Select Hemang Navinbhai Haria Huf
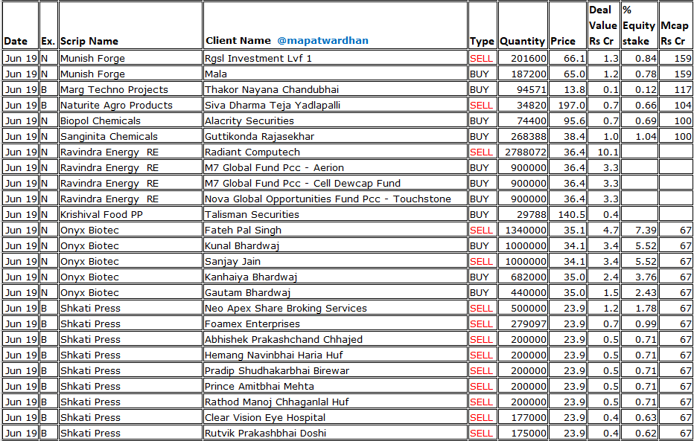The image size is (694, 441). pyautogui.click(x=273, y=355)
